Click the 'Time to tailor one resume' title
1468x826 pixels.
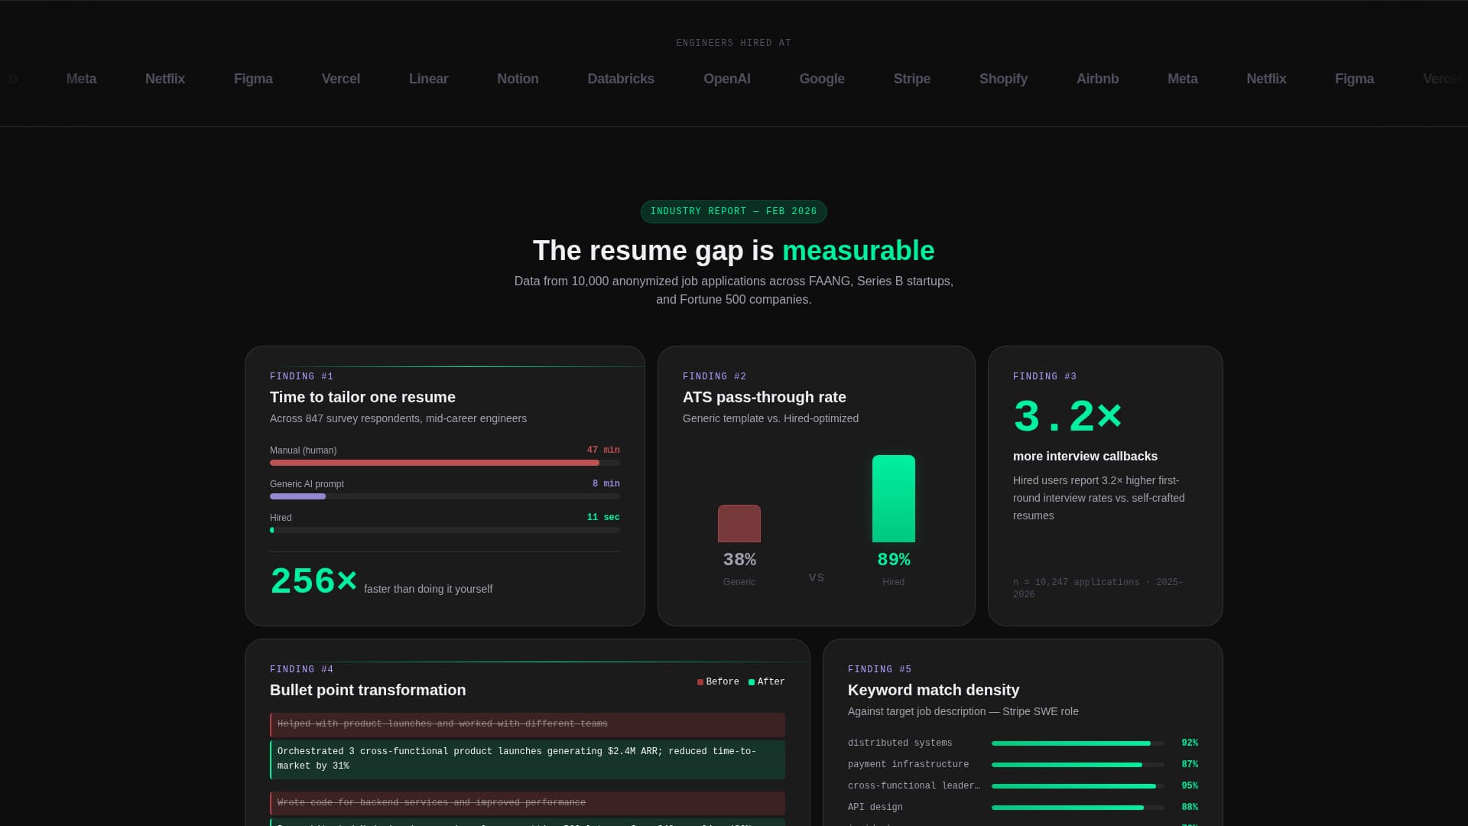(362, 397)
